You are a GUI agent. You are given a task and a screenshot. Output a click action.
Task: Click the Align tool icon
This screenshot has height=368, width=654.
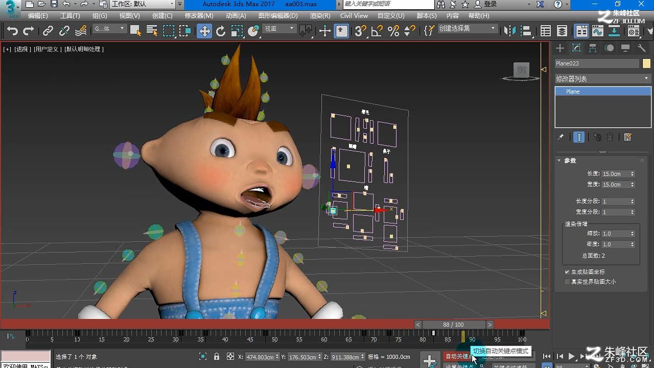pos(526,31)
